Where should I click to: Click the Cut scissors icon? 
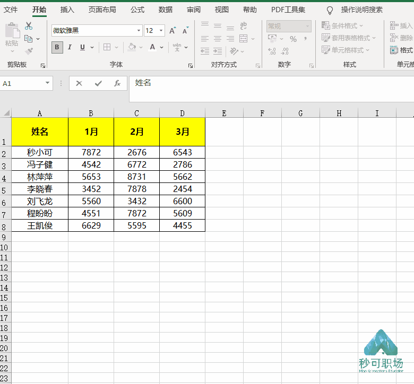coord(29,26)
